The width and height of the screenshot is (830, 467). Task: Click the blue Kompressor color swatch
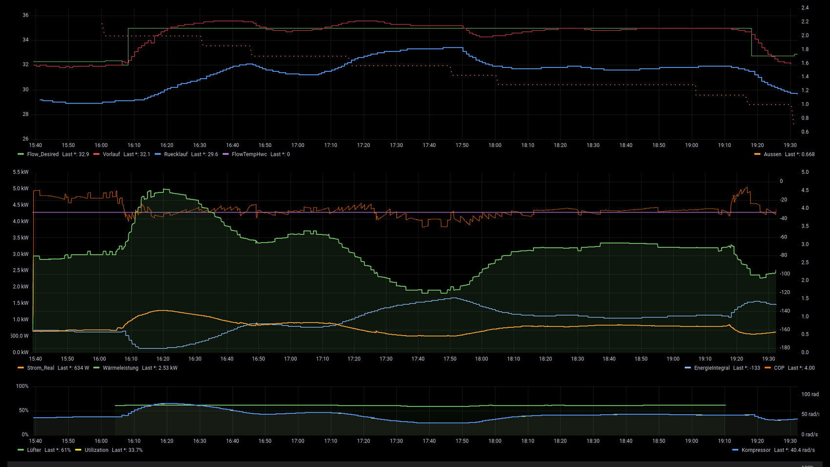point(735,450)
